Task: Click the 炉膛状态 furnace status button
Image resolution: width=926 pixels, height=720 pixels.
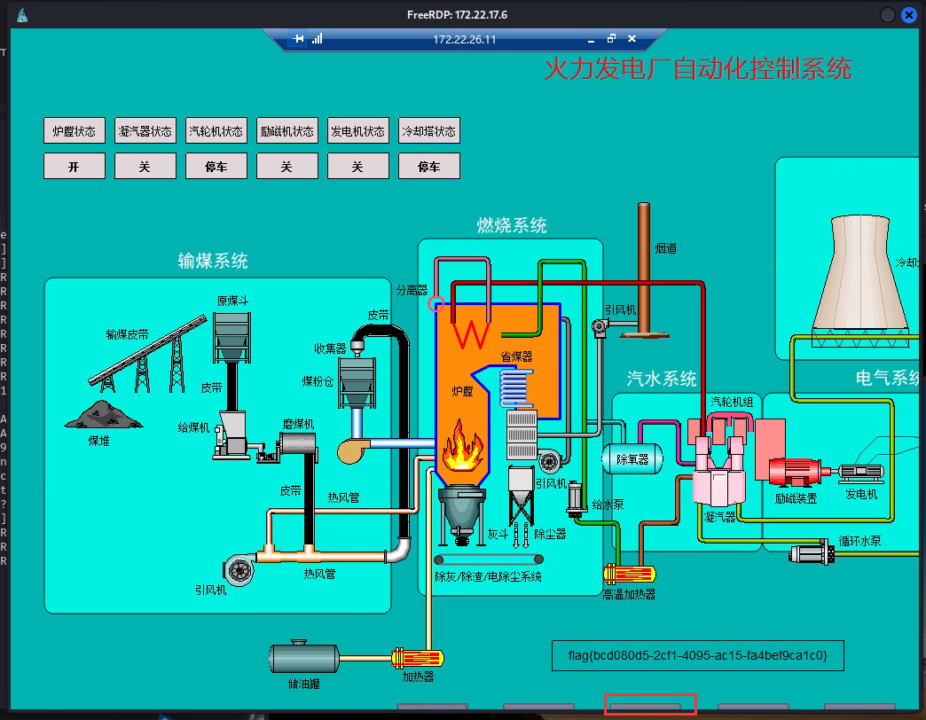Action: pos(75,130)
